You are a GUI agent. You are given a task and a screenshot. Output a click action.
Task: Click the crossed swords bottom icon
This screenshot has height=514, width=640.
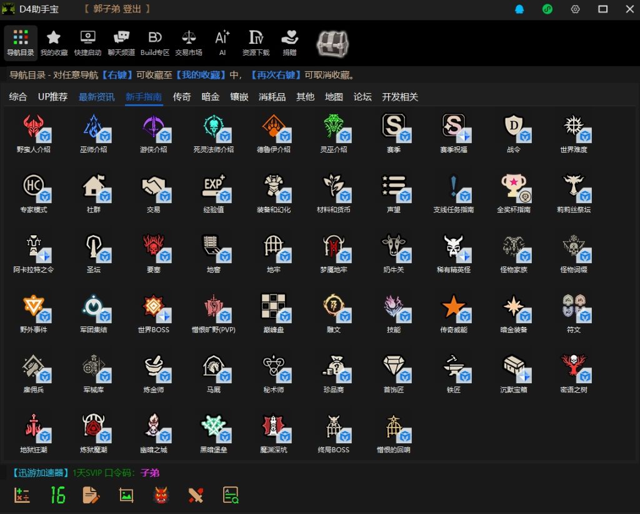pos(196,495)
